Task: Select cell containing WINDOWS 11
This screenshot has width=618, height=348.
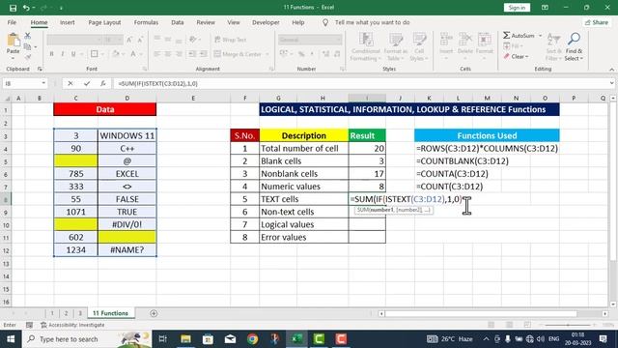Action: point(126,135)
